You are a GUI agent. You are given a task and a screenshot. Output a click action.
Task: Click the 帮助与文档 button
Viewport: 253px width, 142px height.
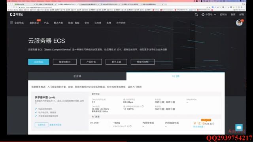[x=143, y=62]
